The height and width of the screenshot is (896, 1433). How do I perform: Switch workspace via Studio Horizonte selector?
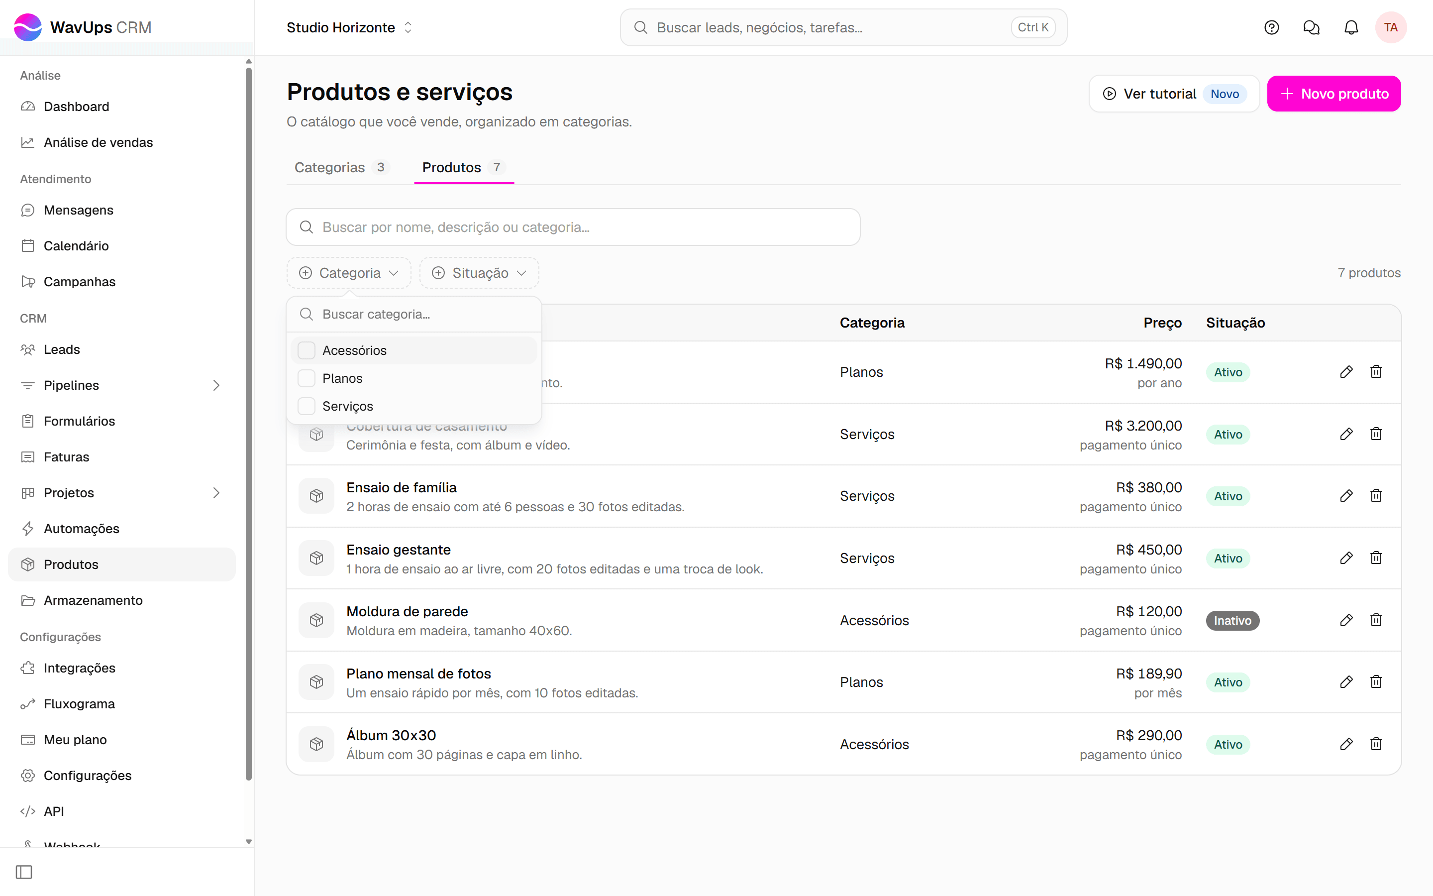coord(349,27)
